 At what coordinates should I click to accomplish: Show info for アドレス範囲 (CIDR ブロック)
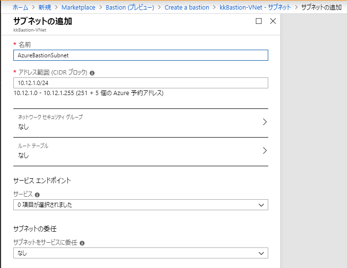point(92,73)
